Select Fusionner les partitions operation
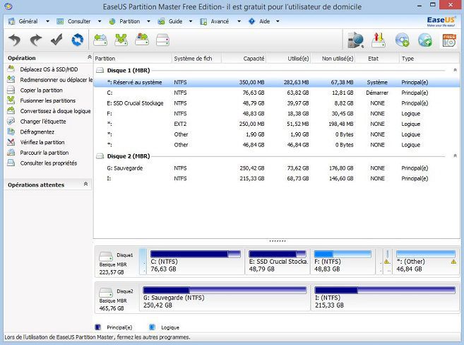The image size is (464, 345). [x=47, y=100]
